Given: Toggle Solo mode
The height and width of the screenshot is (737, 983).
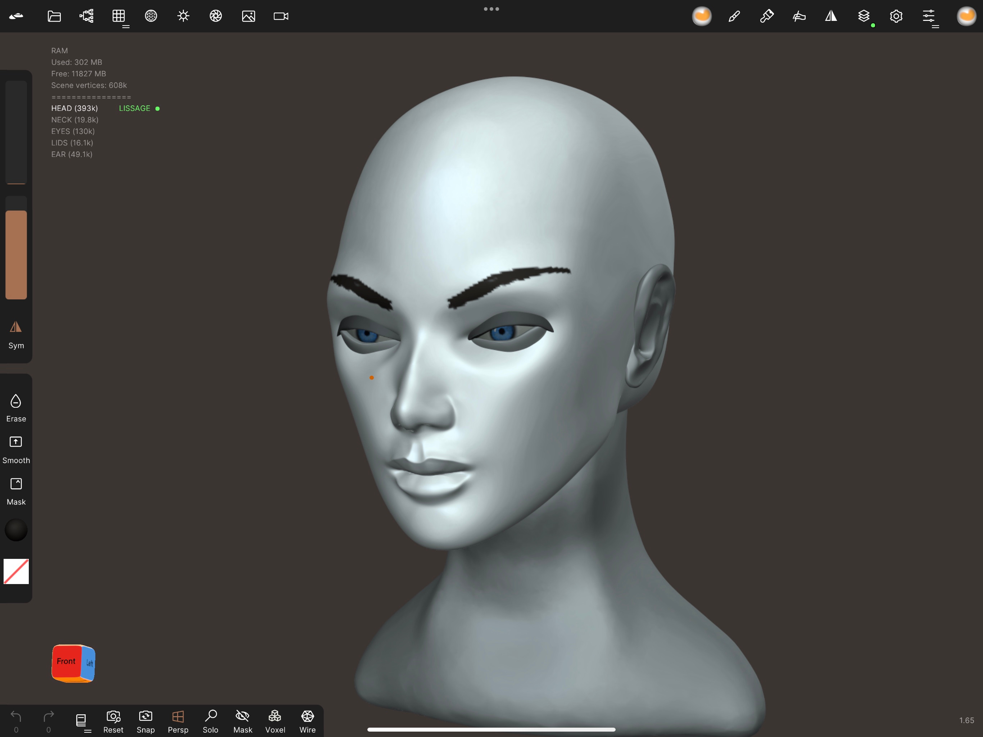Looking at the screenshot, I should tap(210, 721).
